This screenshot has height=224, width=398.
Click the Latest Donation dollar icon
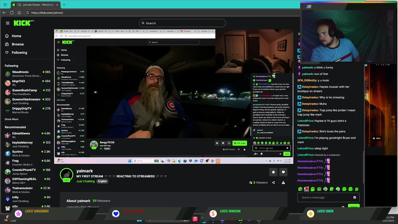click(213, 214)
